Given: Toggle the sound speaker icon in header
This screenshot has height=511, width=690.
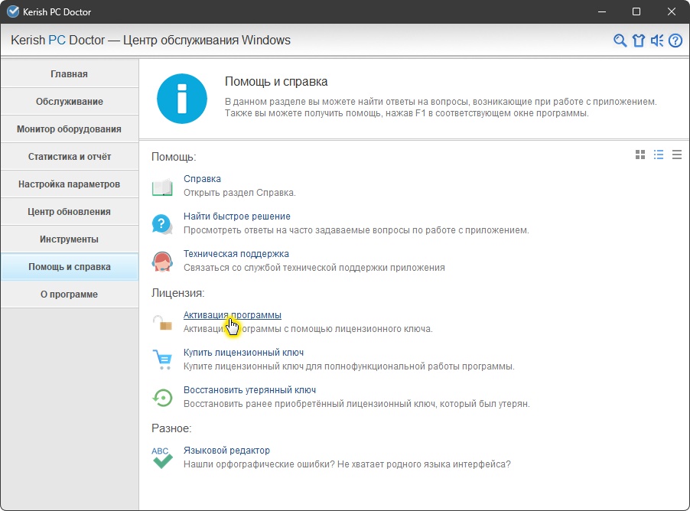Looking at the screenshot, I should click(x=657, y=41).
